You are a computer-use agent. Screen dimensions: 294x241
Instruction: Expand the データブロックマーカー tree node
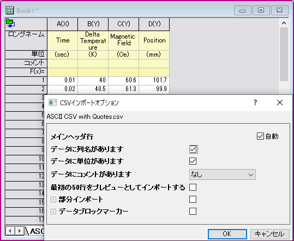pos(53,212)
